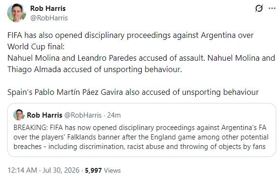Click the 12:14 AM · Jul 30, 2026 timestamp

pos(43,170)
